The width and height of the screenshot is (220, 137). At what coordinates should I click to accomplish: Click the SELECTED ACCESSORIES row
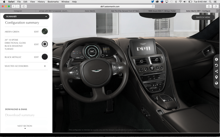[x=26, y=66]
